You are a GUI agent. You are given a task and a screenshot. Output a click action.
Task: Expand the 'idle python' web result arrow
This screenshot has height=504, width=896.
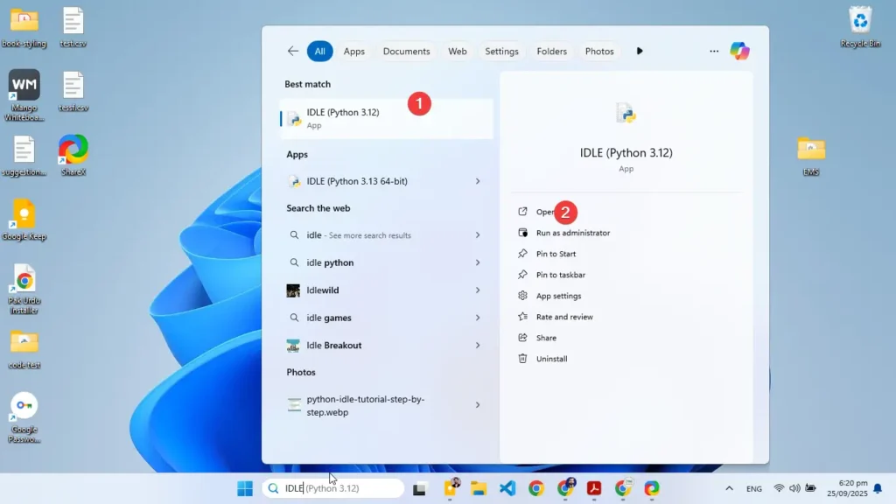coord(478,262)
